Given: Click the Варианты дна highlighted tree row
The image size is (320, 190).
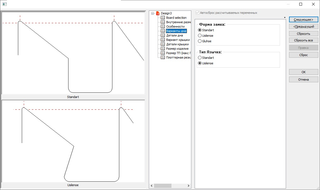Looking at the screenshot, I should tap(176, 31).
